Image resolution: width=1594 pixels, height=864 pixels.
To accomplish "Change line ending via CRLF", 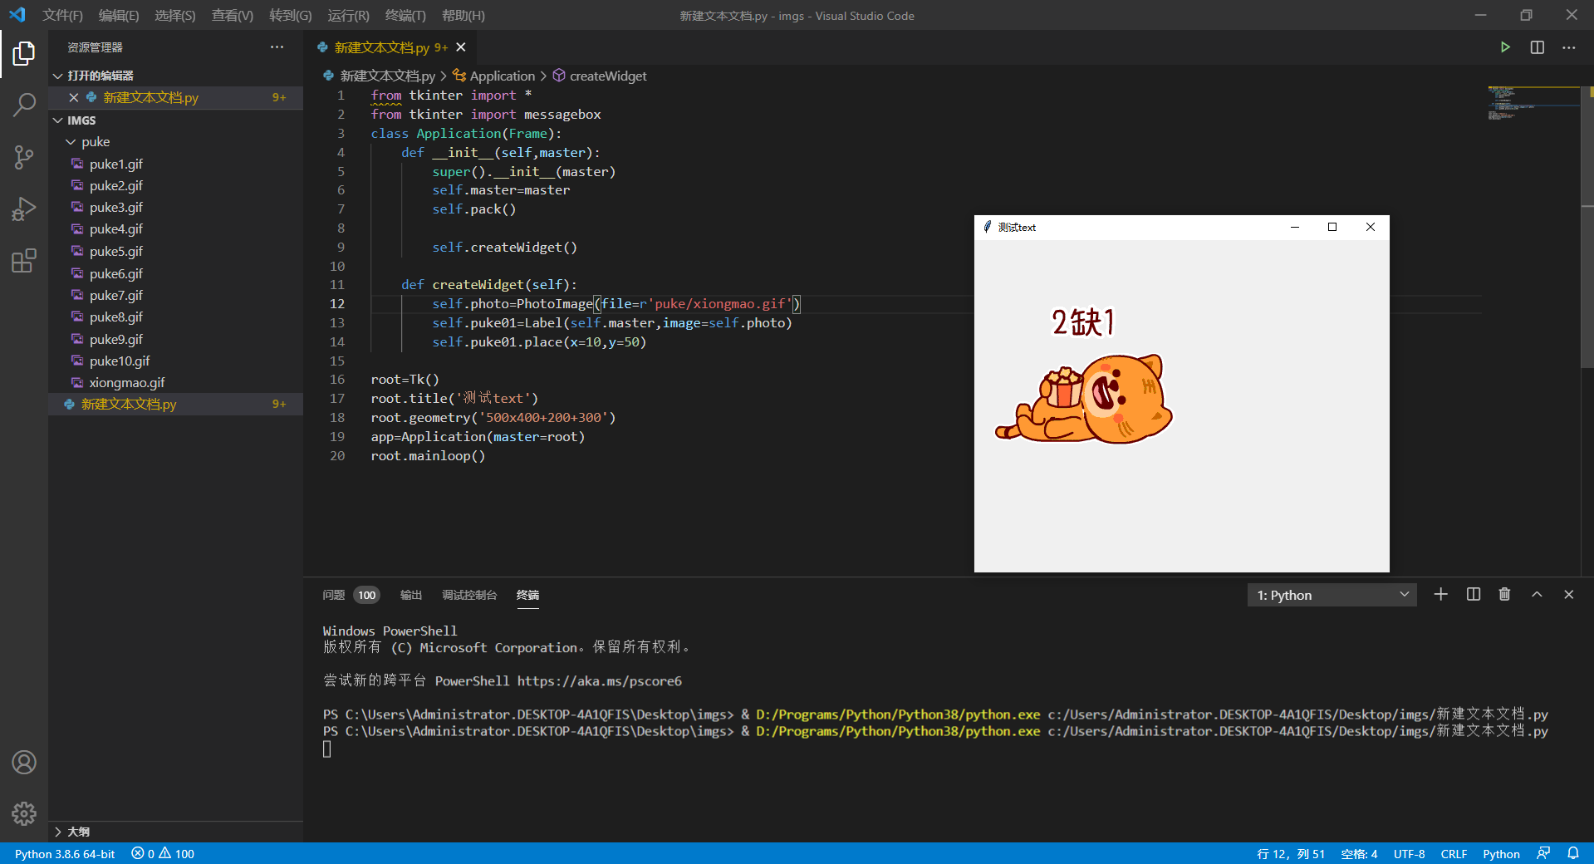I will point(1454,853).
